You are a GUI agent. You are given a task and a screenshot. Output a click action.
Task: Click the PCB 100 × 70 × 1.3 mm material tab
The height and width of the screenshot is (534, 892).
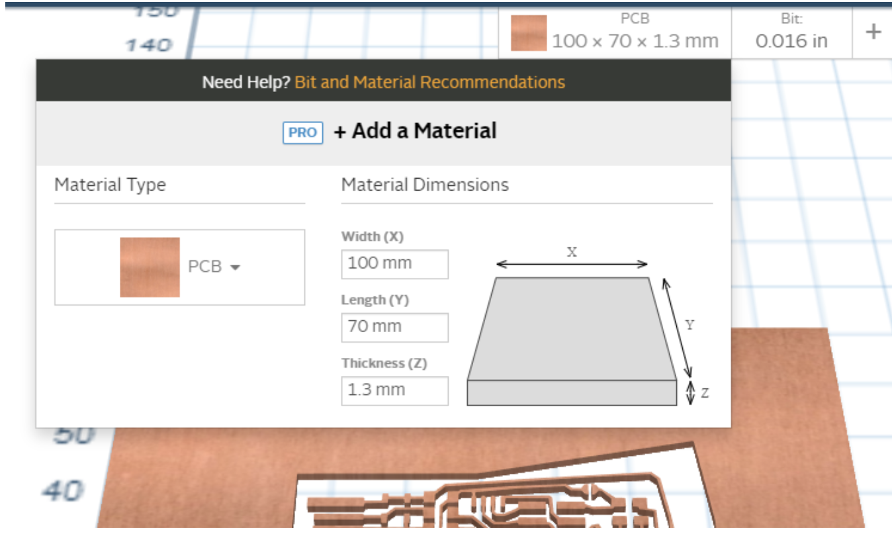click(615, 32)
